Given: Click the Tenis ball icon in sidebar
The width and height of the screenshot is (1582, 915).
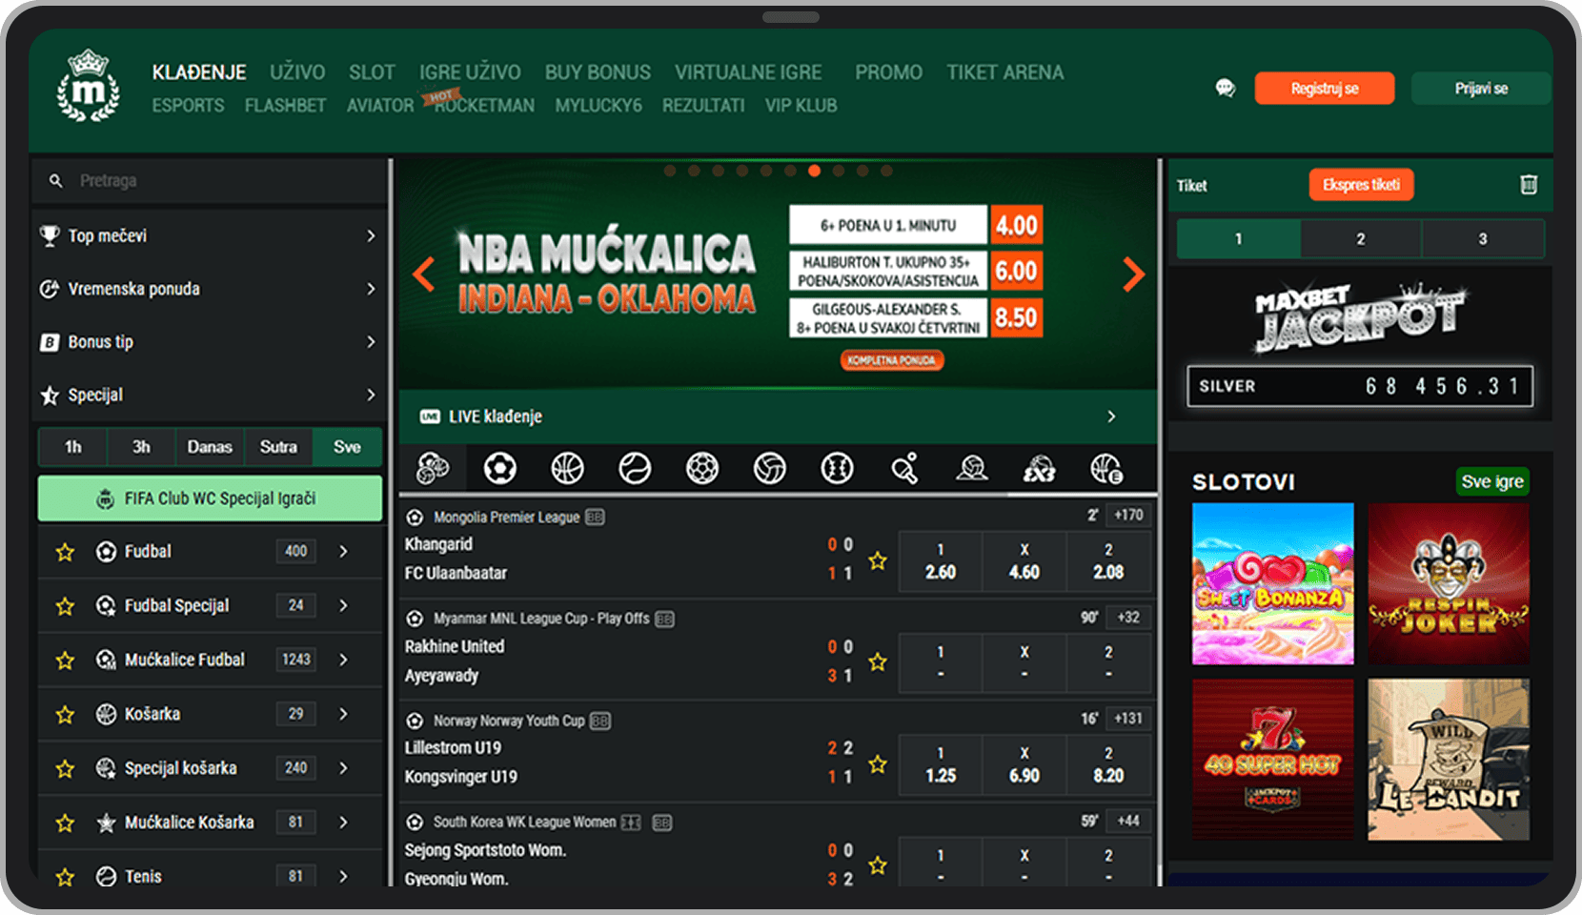Looking at the screenshot, I should coord(107,876).
